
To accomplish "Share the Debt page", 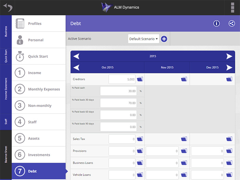I will 232,23.
